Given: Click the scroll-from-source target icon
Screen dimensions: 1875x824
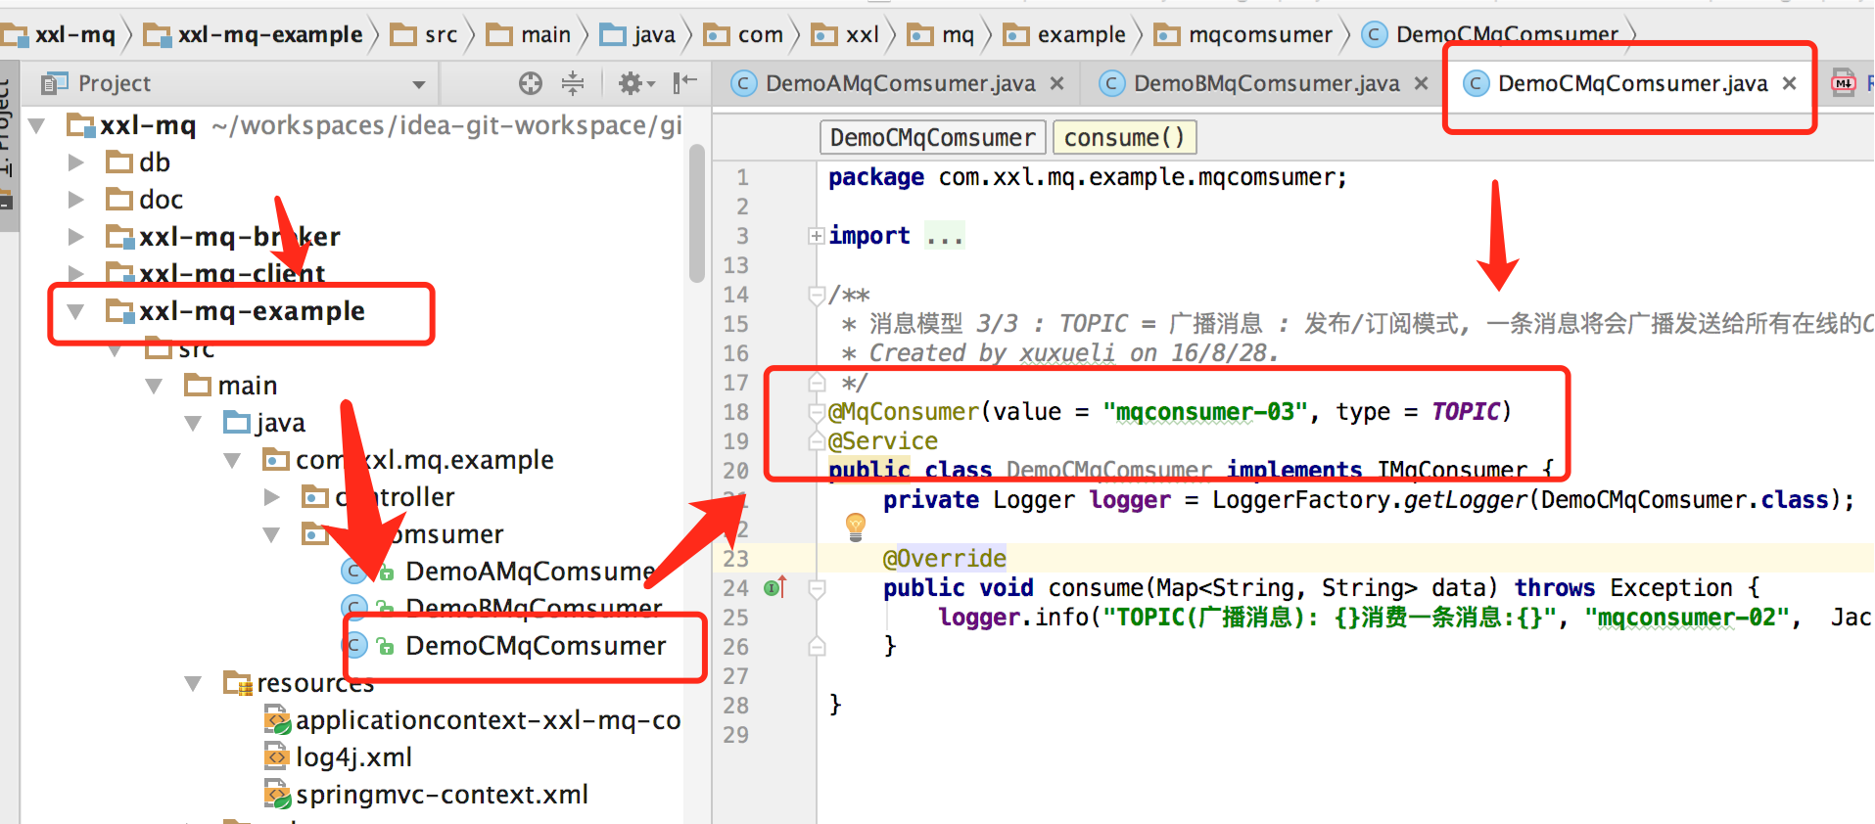Looking at the screenshot, I should (531, 84).
